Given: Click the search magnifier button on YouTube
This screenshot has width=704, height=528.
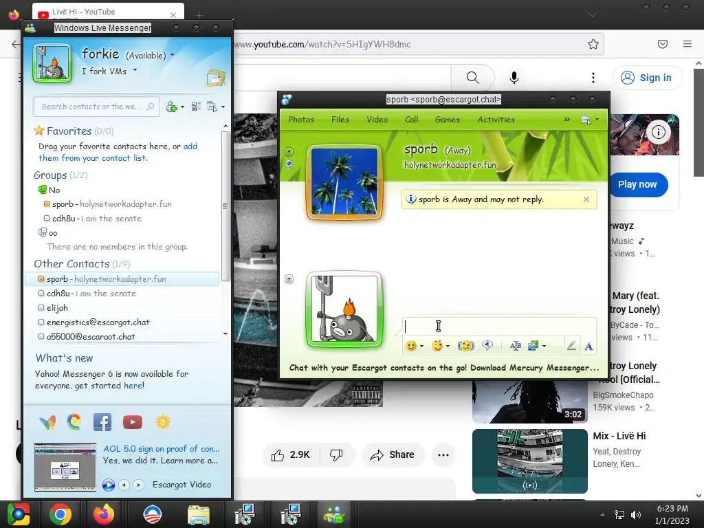Looking at the screenshot, I should tap(473, 78).
